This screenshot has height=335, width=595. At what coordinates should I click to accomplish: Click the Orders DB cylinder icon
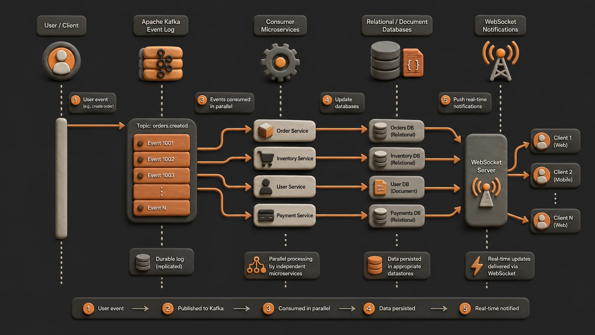[380, 131]
